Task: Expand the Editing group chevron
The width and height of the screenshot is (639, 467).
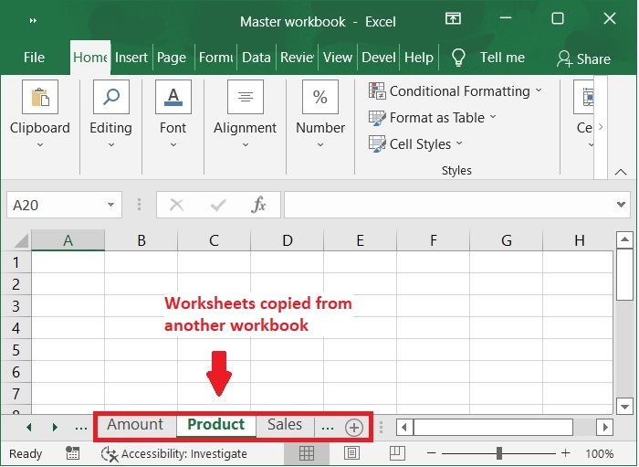Action: click(x=111, y=144)
